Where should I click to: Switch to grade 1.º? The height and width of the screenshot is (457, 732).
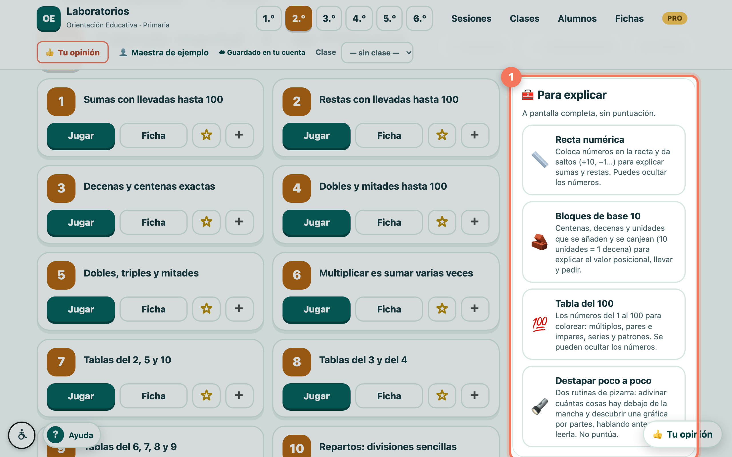(268, 19)
